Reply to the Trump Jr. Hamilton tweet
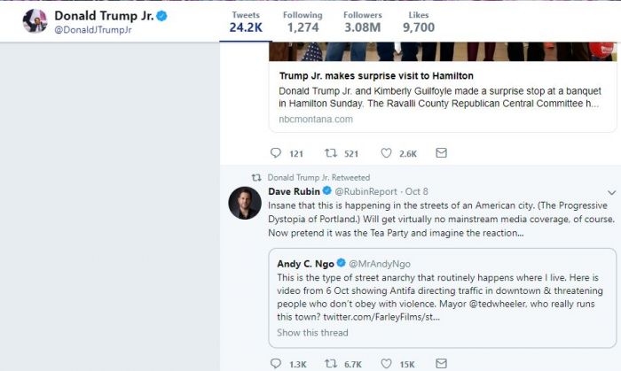The height and width of the screenshot is (371, 621). [276, 153]
